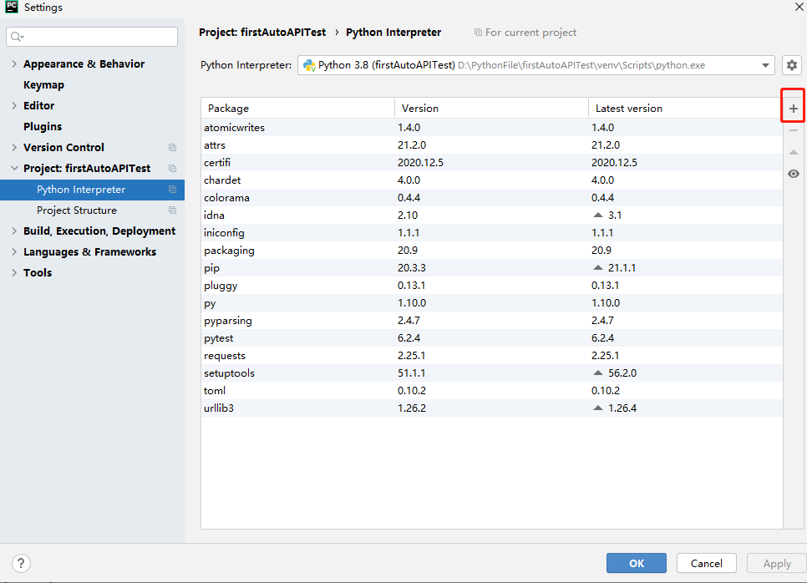Click the copy icon beside Project Structure
Screen dimensions: 807x583
tap(172, 210)
